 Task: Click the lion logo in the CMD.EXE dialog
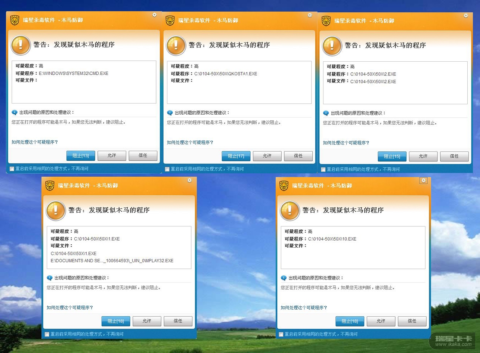pos(15,20)
